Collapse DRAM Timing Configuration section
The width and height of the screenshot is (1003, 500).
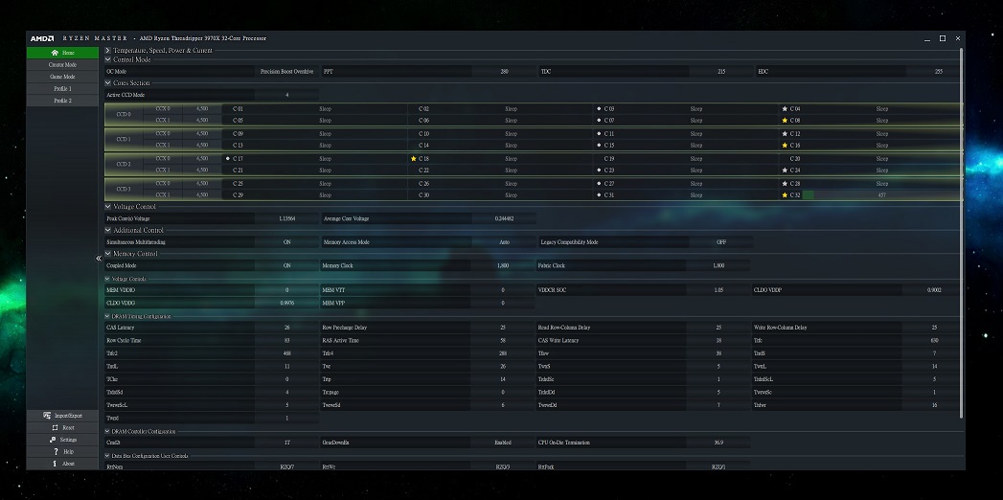tap(107, 316)
